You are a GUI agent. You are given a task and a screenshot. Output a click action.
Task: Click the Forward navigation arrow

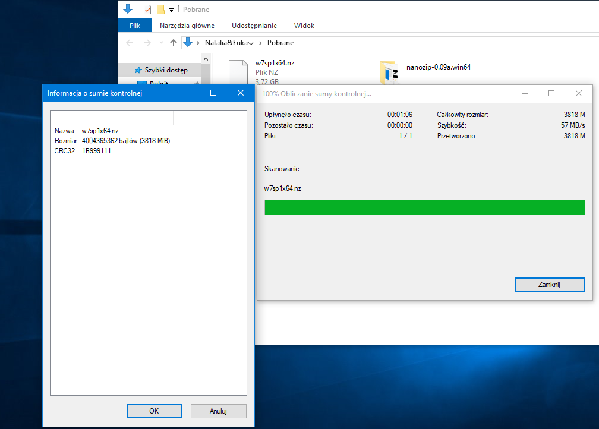click(148, 42)
